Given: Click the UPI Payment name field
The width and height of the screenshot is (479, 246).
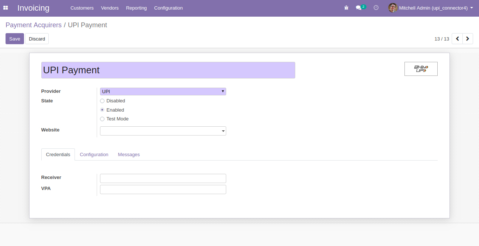Looking at the screenshot, I should tap(168, 70).
